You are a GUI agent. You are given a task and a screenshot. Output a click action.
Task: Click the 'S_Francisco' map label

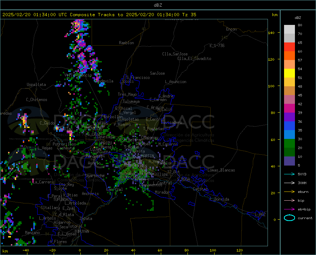[138, 78]
